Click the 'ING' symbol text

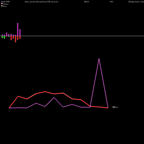(111, 2)
